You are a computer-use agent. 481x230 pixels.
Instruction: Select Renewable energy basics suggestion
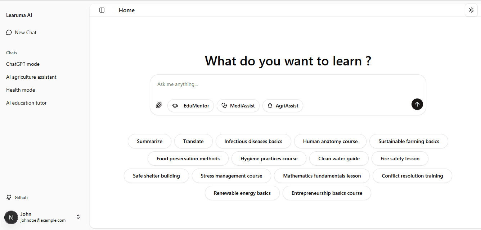point(242,193)
